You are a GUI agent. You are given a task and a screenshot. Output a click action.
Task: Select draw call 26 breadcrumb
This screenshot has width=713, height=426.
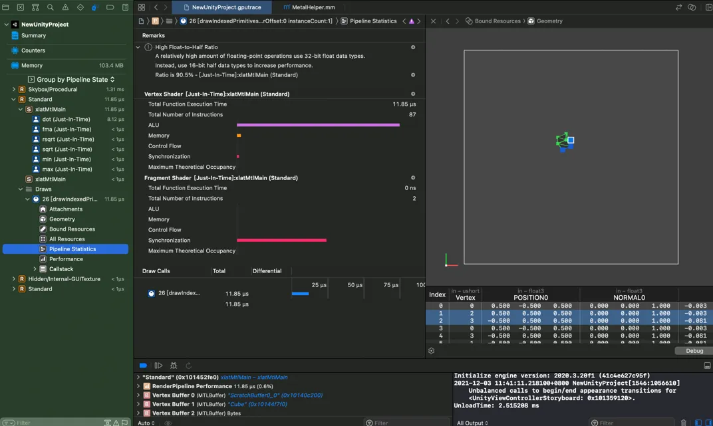[x=256, y=21]
